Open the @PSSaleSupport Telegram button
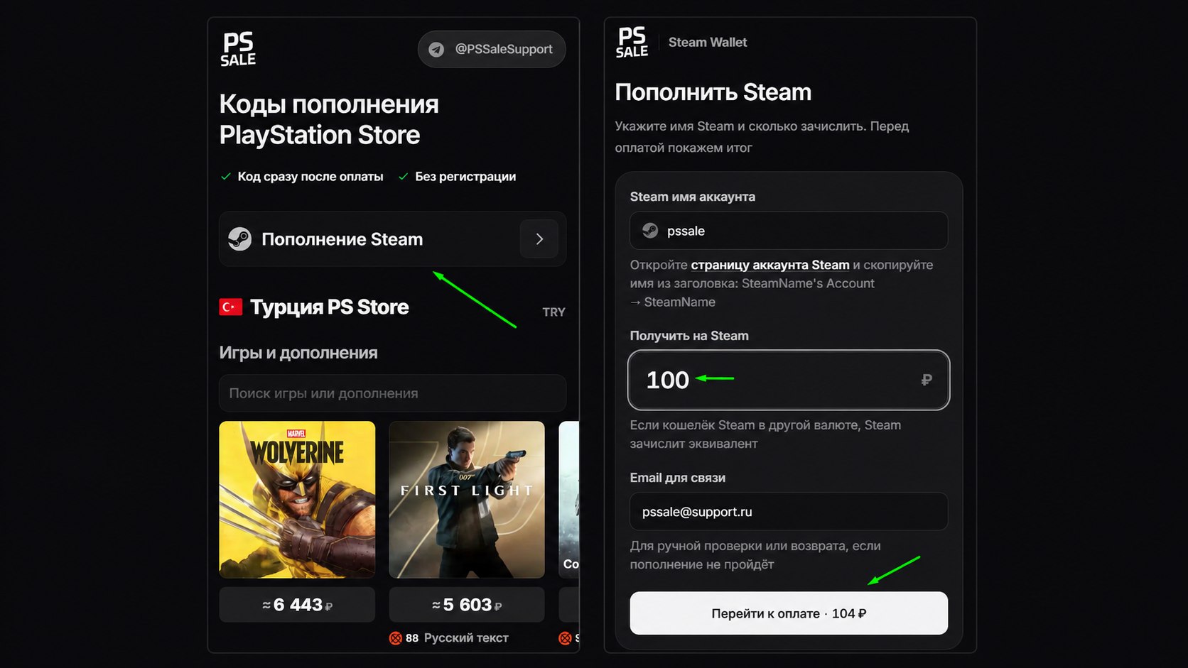 tap(492, 49)
